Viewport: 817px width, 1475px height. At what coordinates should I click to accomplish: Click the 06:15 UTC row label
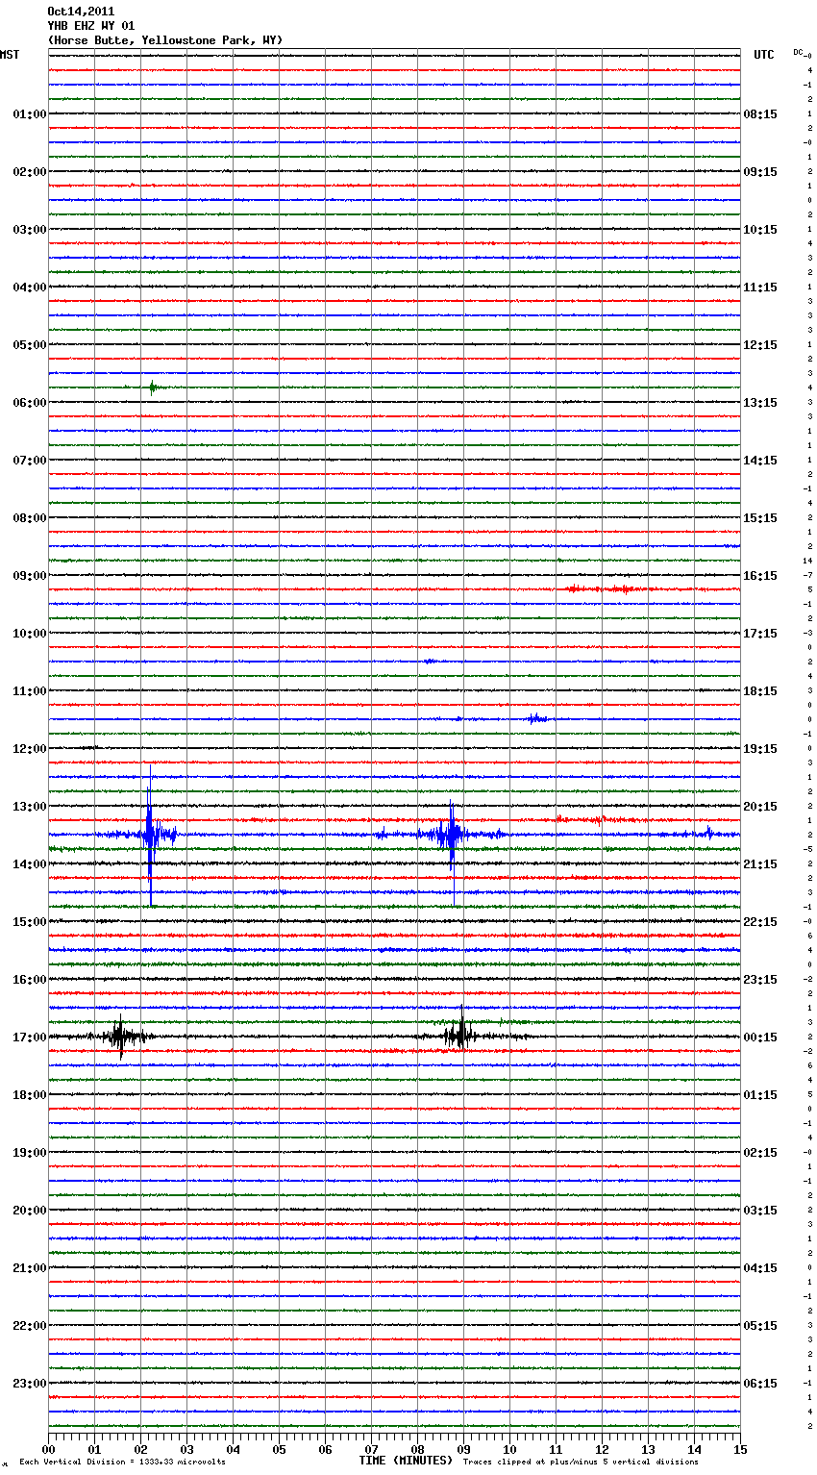[x=760, y=1384]
